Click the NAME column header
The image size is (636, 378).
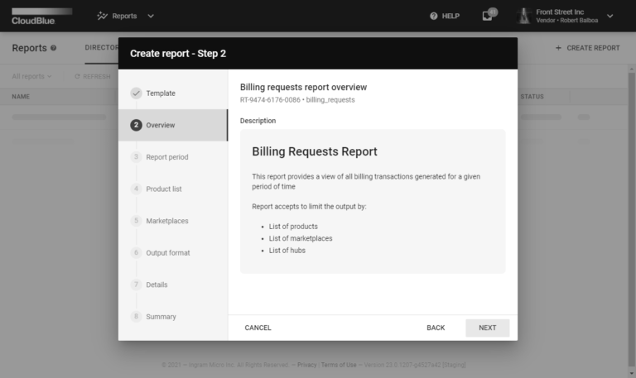(x=21, y=97)
